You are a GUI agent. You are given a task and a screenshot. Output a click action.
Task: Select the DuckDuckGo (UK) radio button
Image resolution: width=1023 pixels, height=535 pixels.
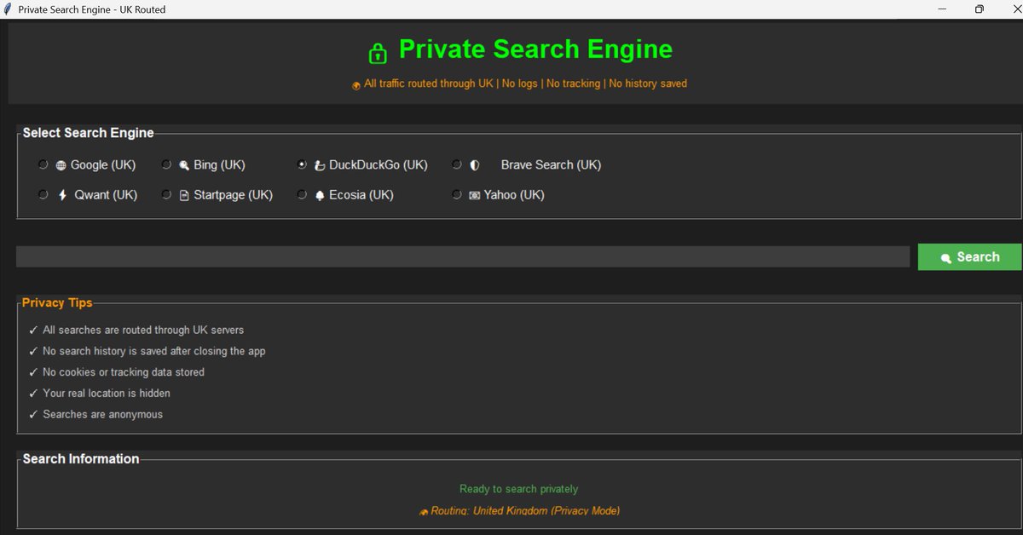coord(302,164)
